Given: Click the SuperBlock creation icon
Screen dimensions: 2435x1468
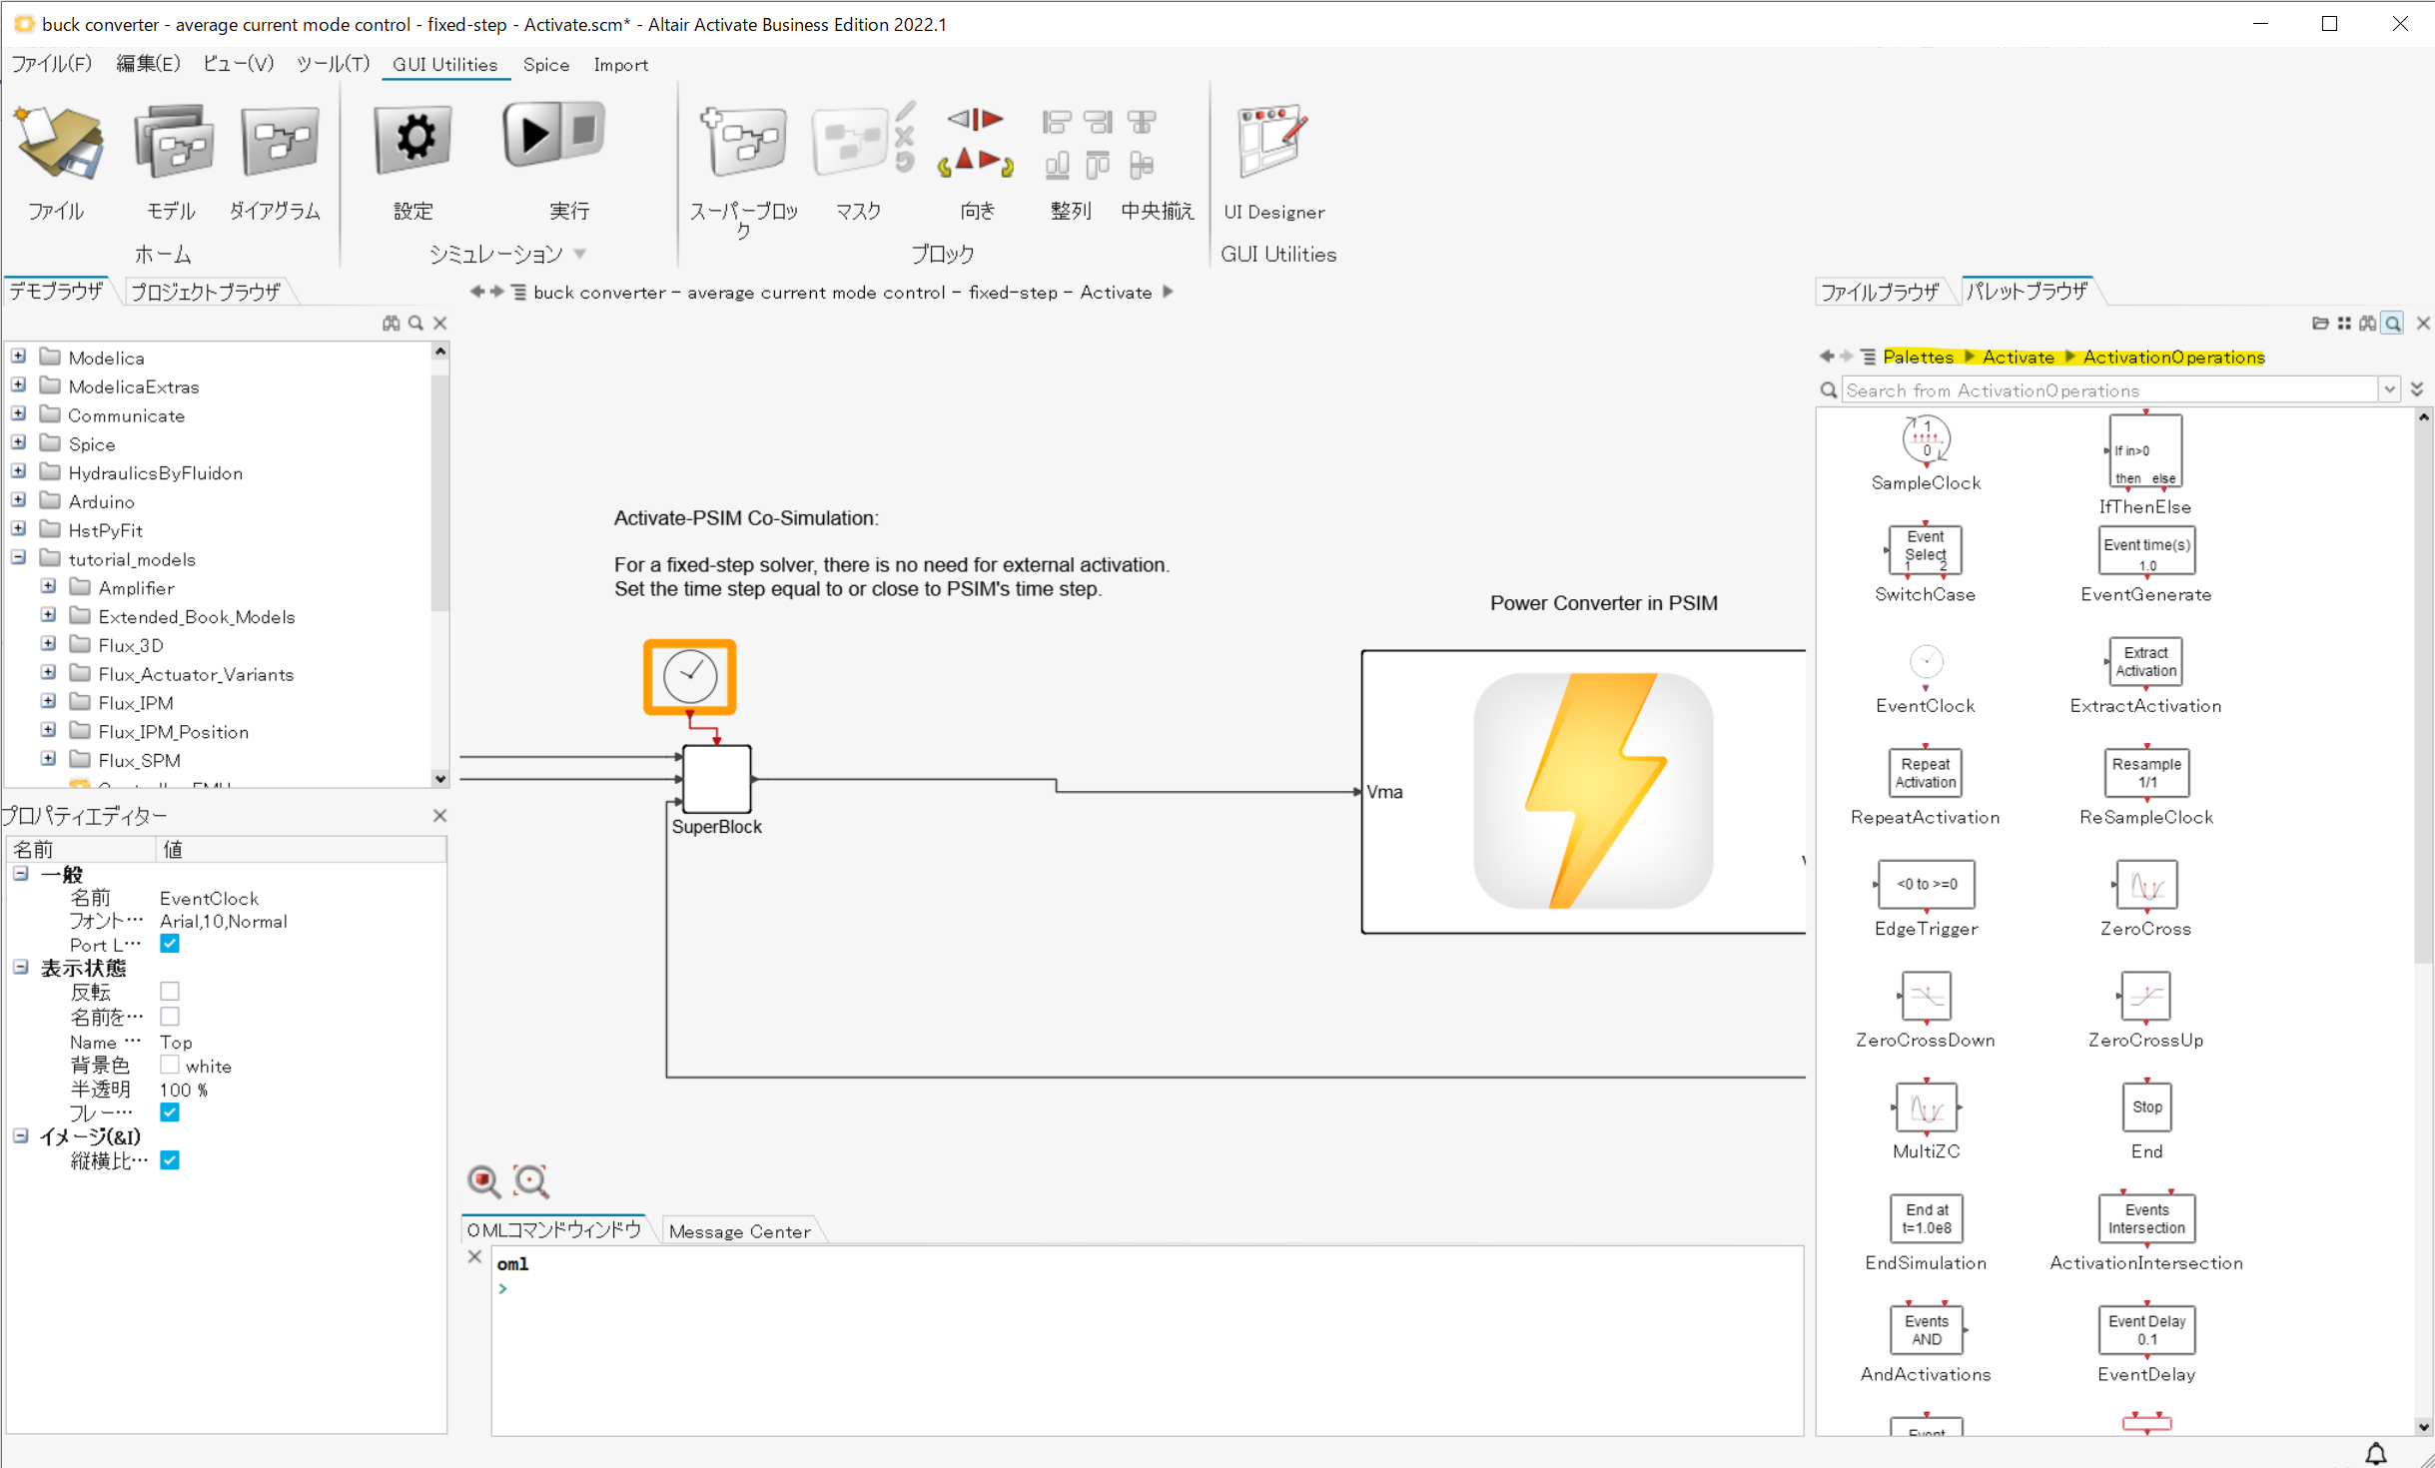Looking at the screenshot, I should tap(744, 141).
